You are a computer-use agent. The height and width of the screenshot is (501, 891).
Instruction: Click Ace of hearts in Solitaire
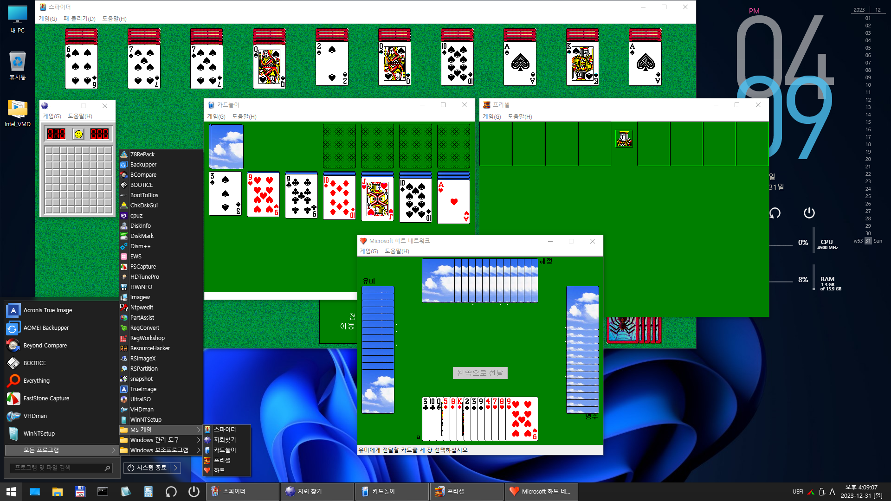point(453,202)
